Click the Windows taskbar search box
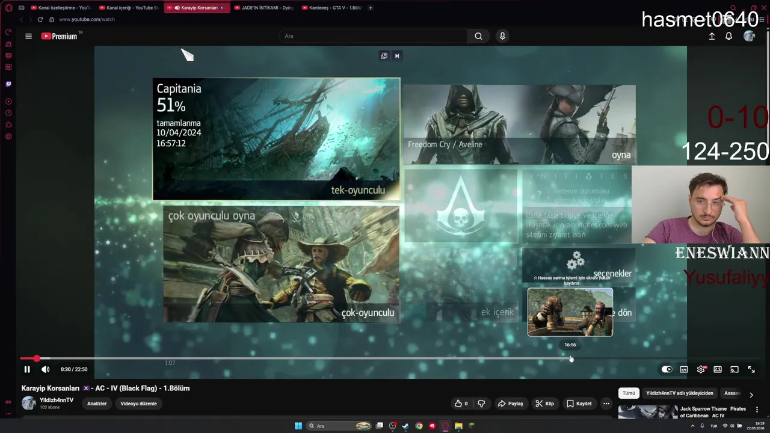 [340, 426]
